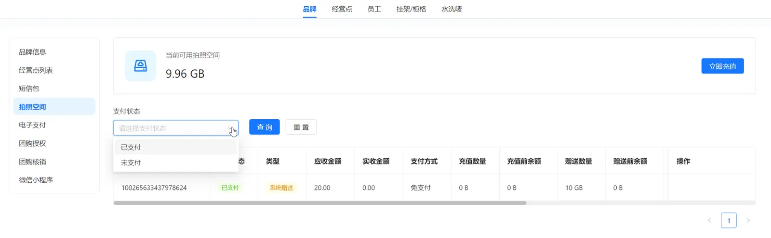Switch to the 经营点 tab

342,9
